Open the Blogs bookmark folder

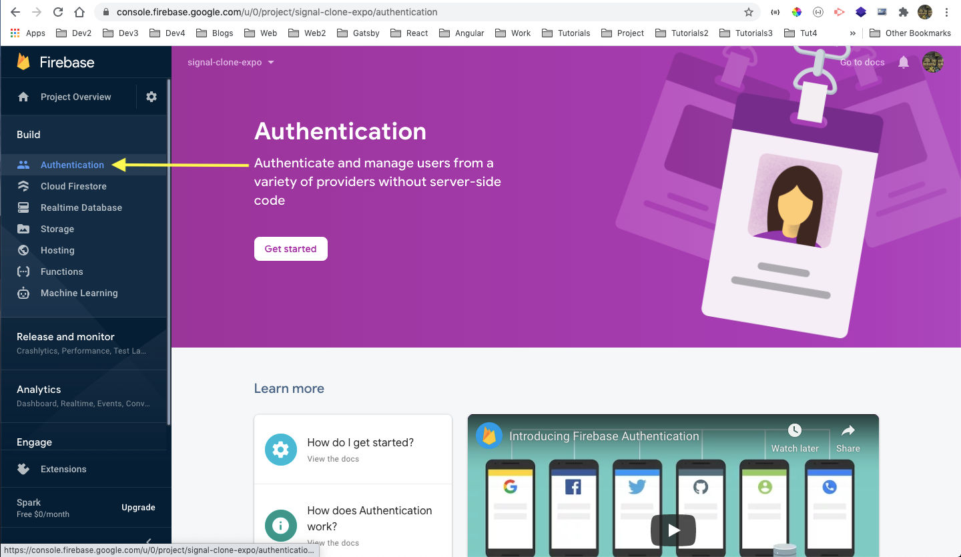pos(215,33)
